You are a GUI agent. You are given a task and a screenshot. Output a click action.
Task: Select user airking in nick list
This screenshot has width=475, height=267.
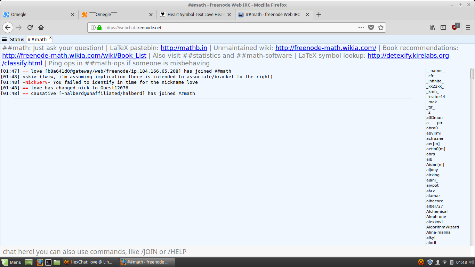tap(433, 175)
